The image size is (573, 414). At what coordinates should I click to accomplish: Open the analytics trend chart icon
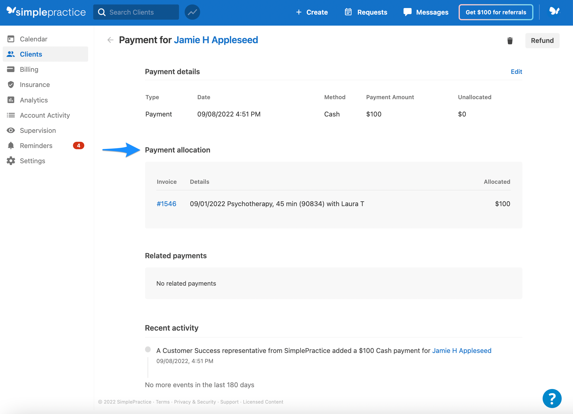(x=192, y=12)
